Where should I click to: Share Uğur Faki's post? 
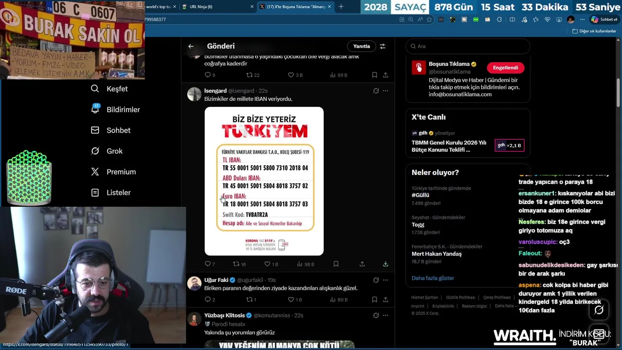click(x=385, y=299)
